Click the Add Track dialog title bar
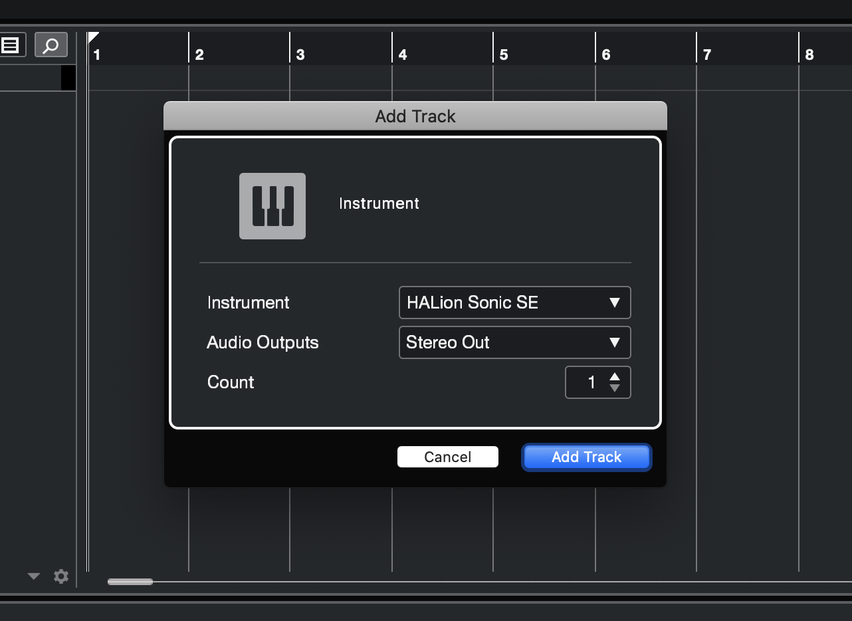 (x=415, y=116)
